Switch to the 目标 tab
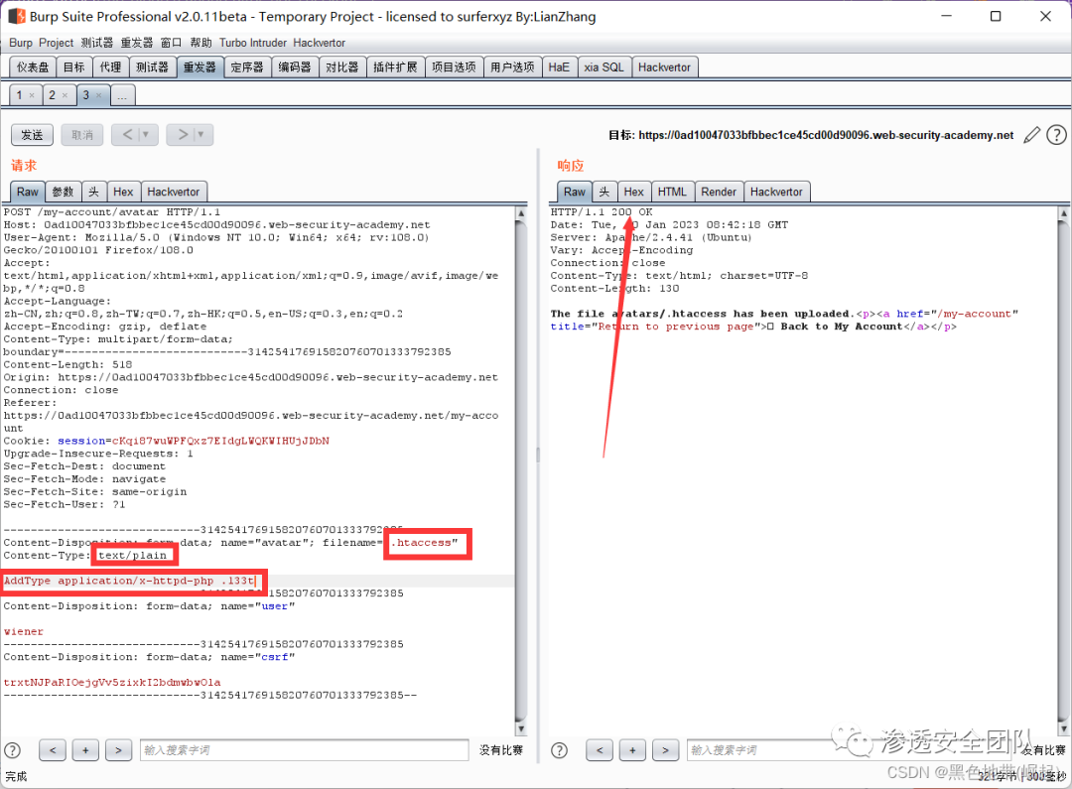Screen dimensions: 1072x789 73,67
